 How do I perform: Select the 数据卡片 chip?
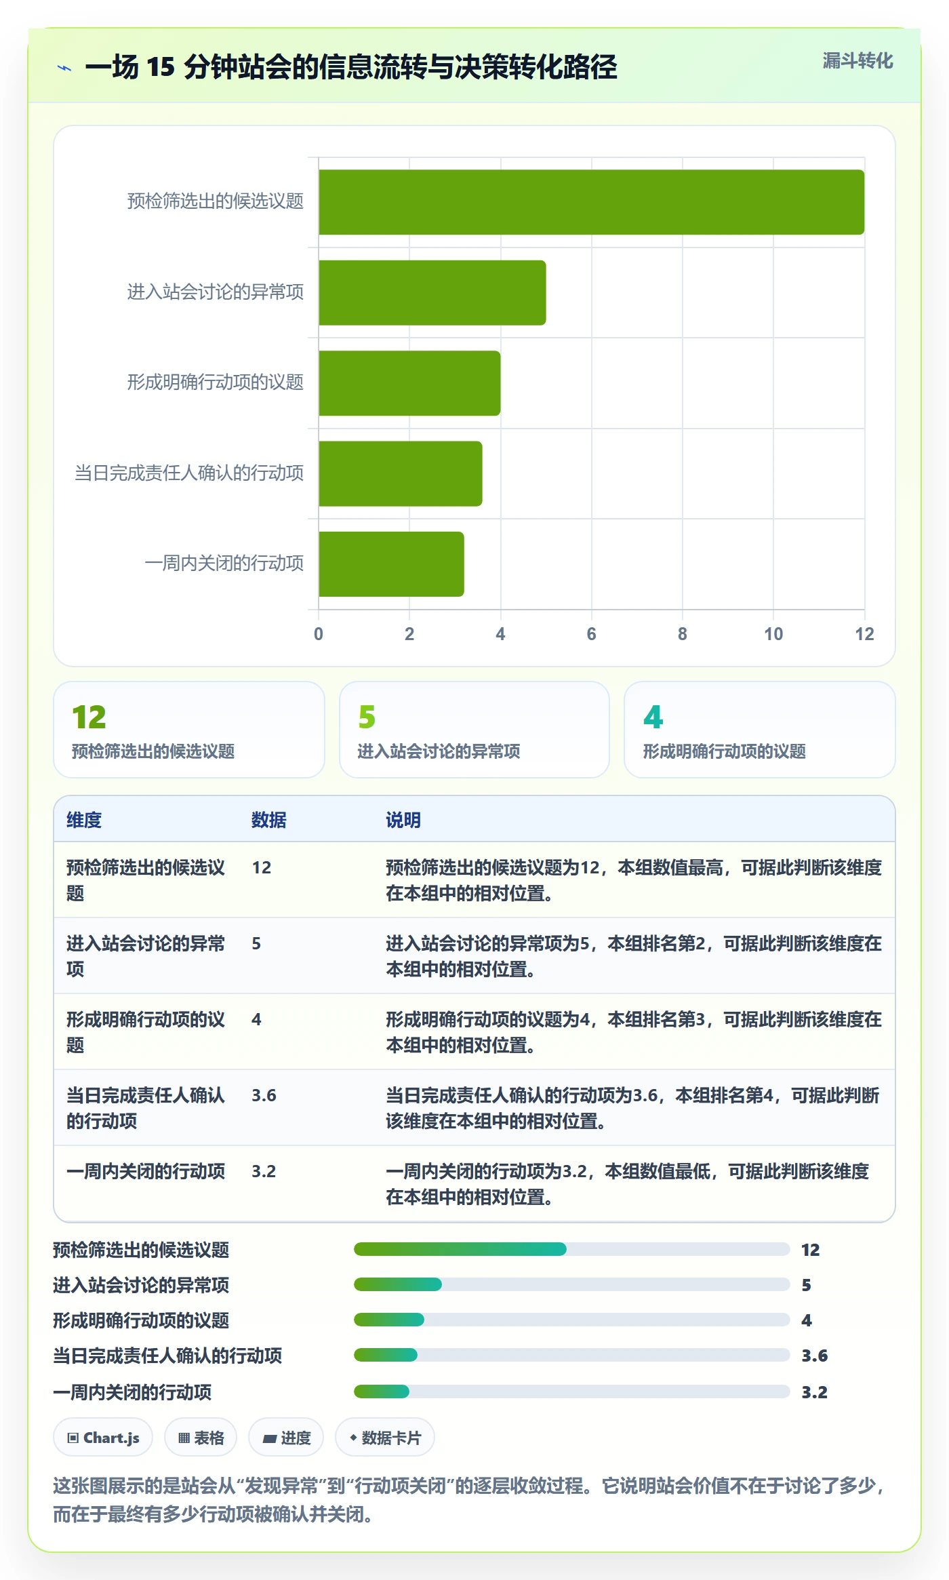point(385,1438)
